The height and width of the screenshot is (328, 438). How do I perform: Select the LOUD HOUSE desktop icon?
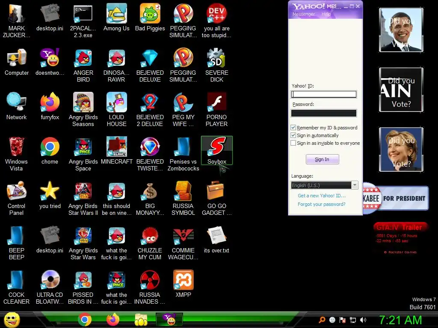coord(116,110)
